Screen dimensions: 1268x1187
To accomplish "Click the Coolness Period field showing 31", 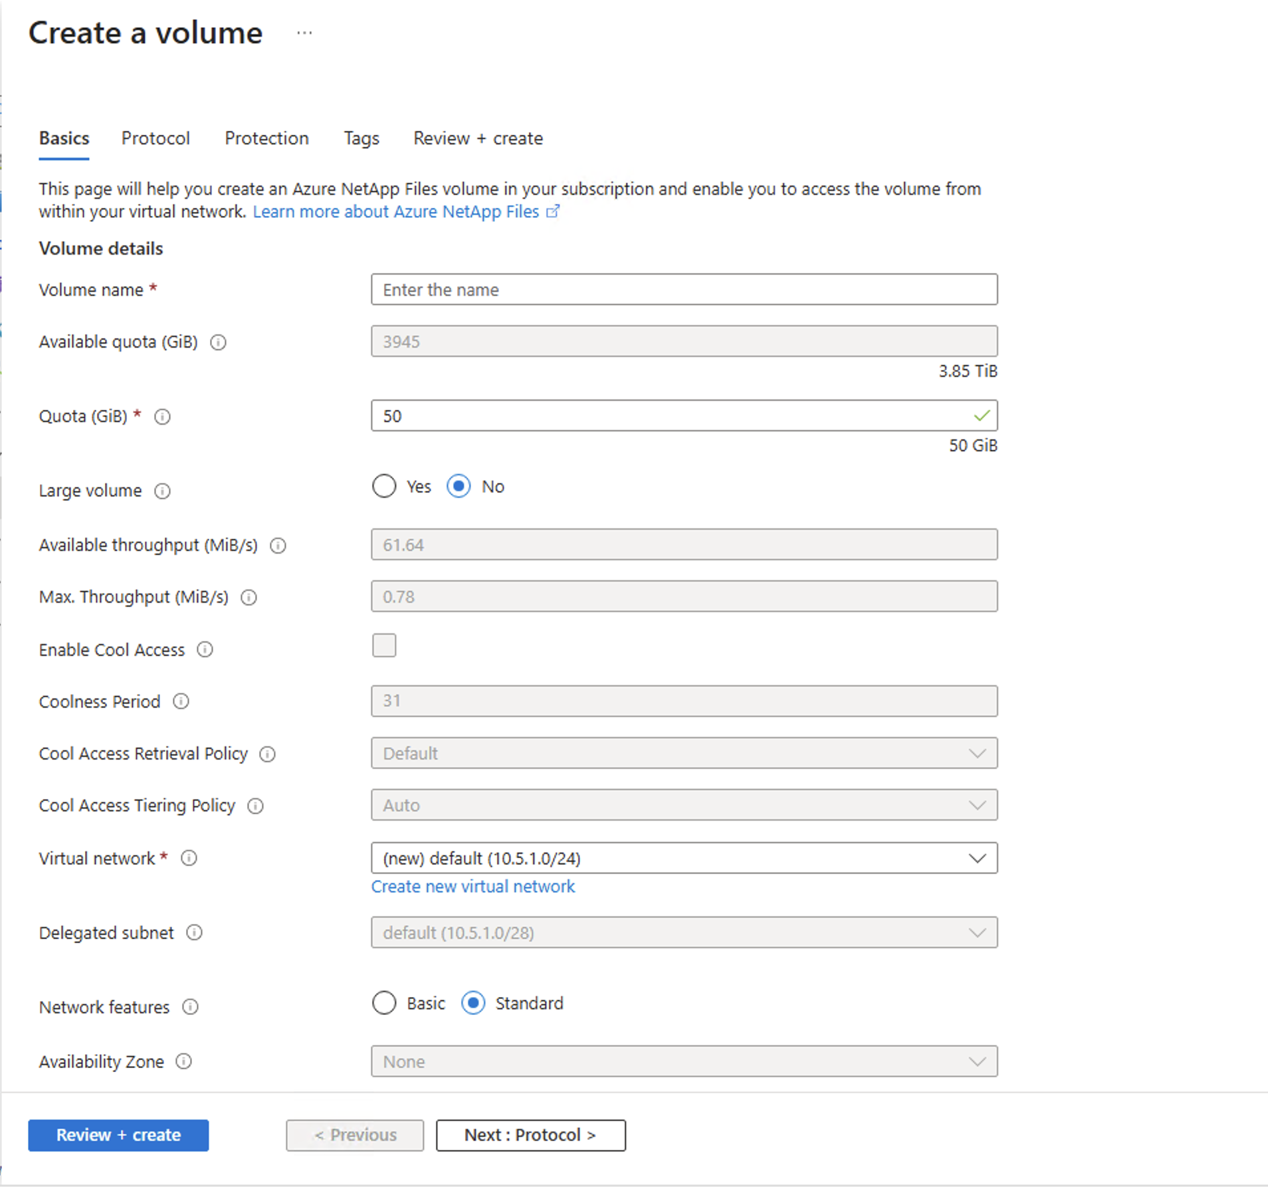I will click(684, 701).
